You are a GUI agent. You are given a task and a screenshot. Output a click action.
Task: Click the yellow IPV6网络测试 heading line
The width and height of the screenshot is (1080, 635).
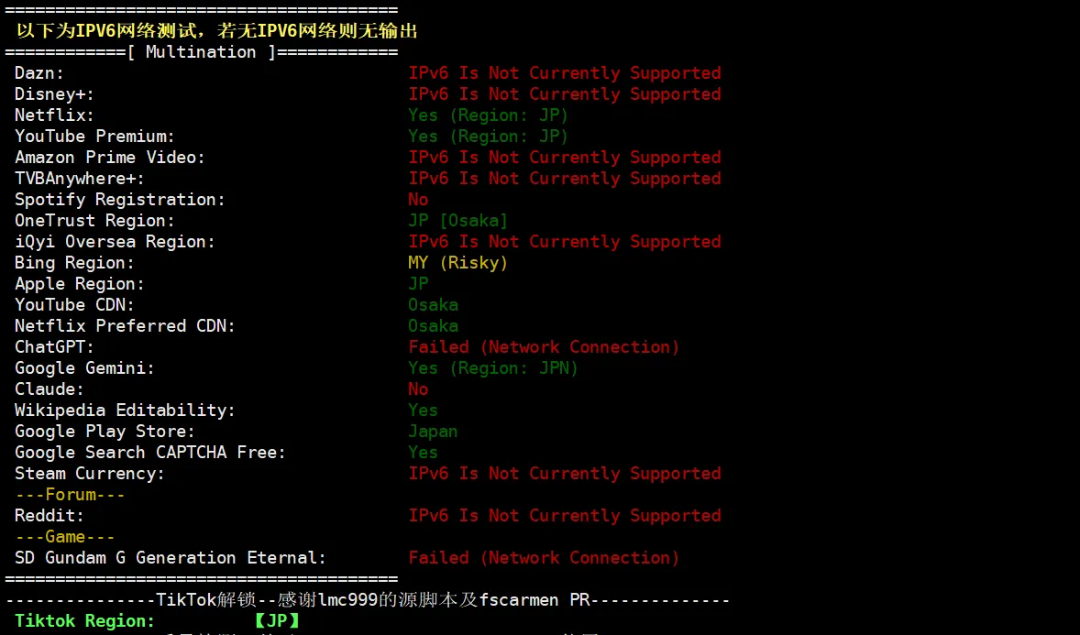point(217,31)
